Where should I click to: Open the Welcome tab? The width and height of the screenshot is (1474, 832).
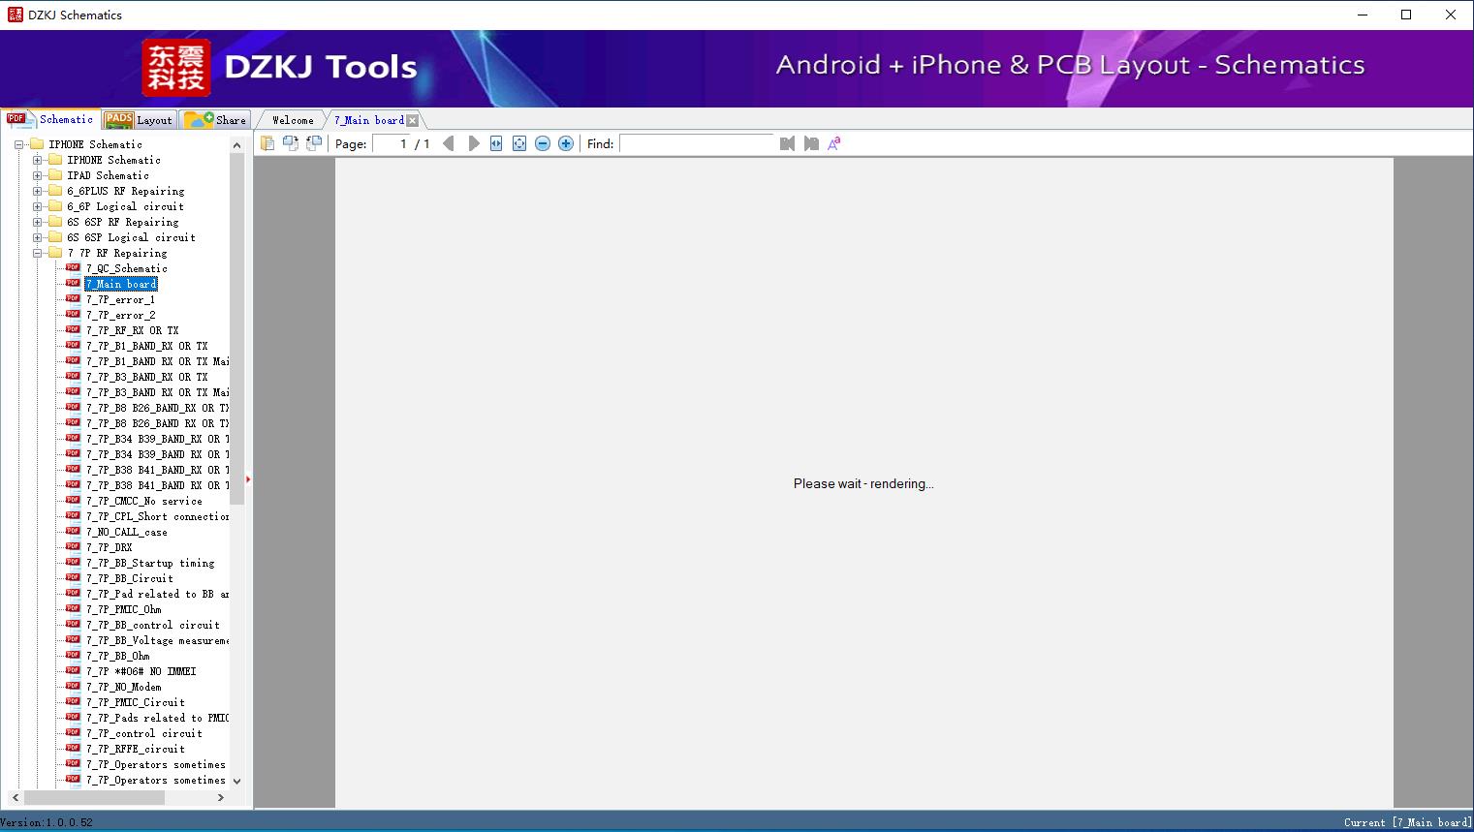coord(293,120)
